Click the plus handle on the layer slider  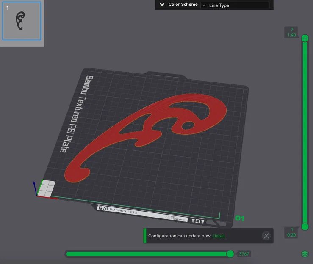pyautogui.click(x=305, y=38)
